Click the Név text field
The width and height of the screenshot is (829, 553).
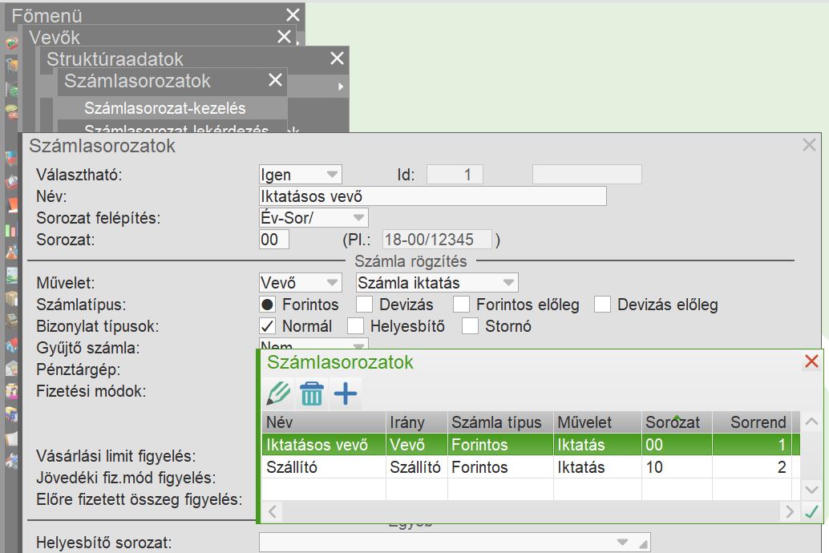coord(432,196)
